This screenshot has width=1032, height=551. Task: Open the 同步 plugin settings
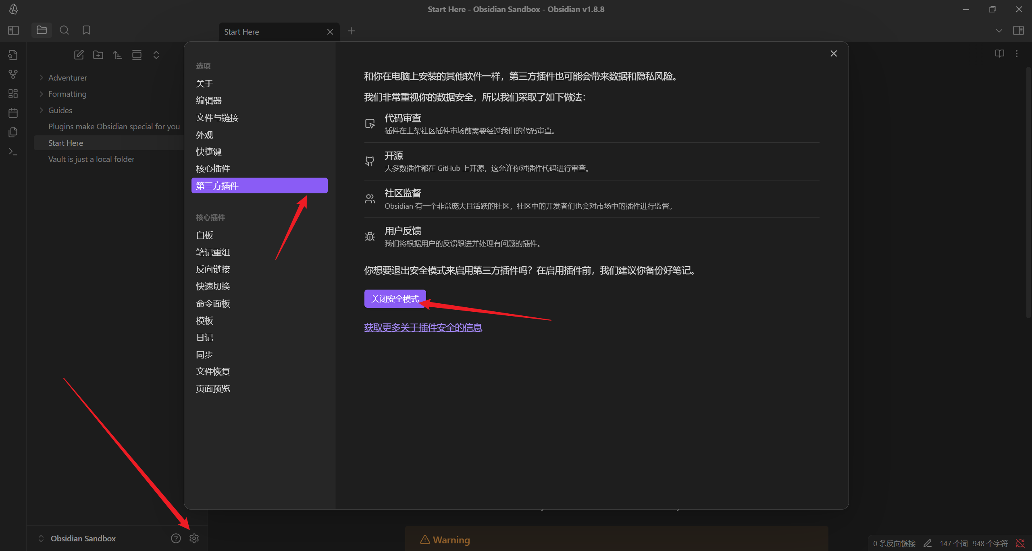click(x=259, y=354)
